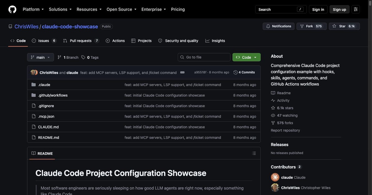Screen dimensions: 372x195
Task: Switch to the Actions tab
Action: tap(115, 41)
